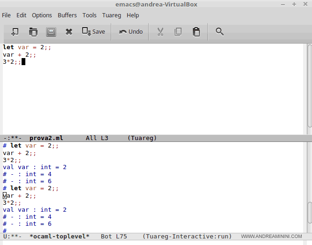312x245 pixels.
Task: Open the Help menu
Action: (133, 15)
